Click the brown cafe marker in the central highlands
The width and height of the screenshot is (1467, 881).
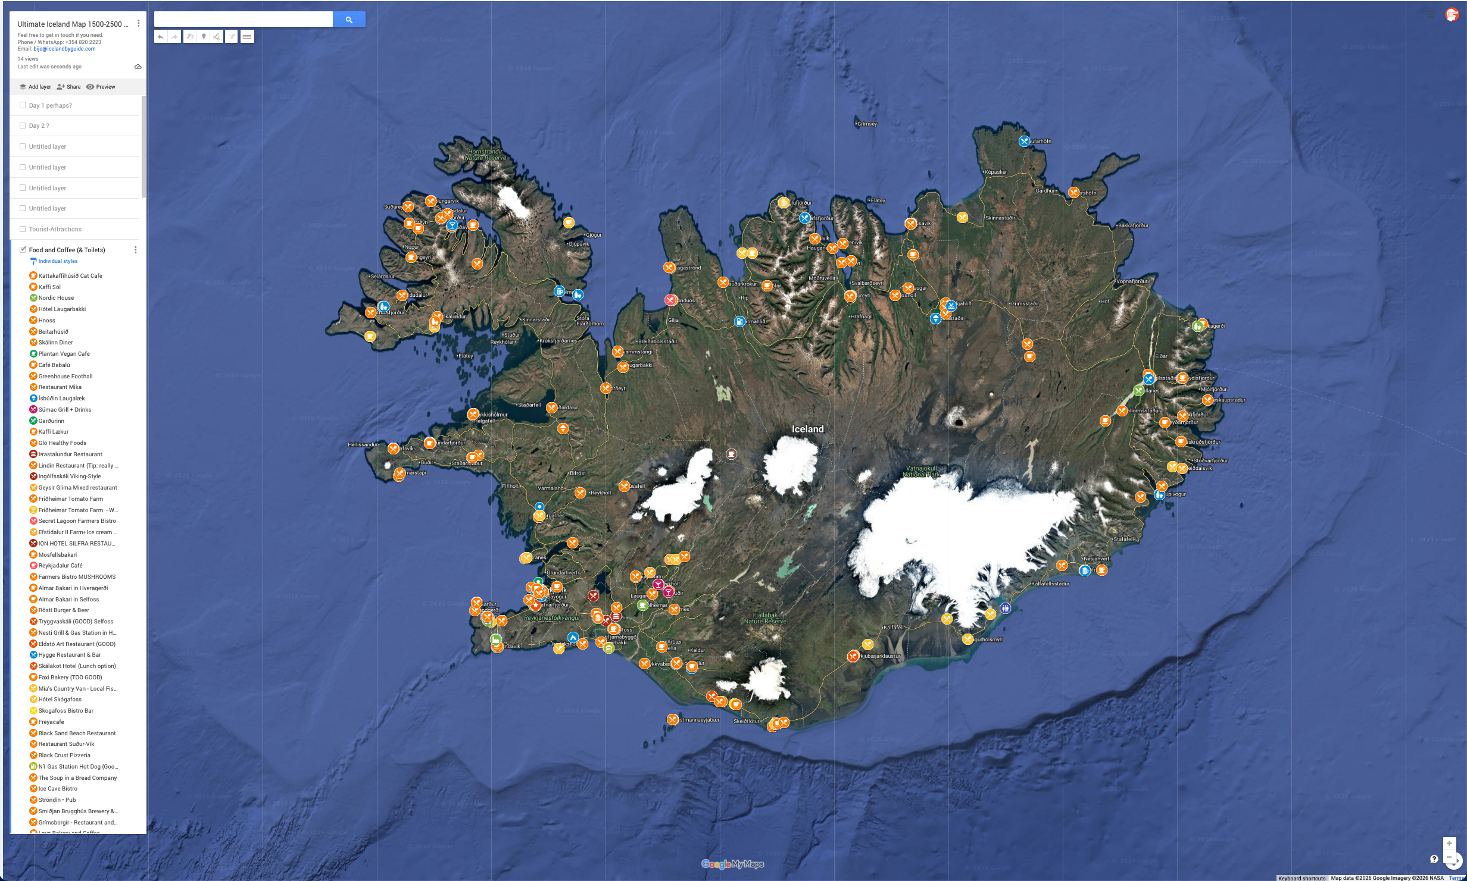[x=732, y=454]
